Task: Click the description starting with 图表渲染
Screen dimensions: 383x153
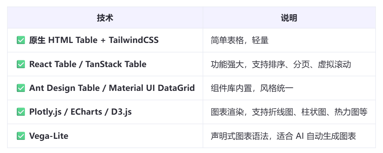Action: click(289, 112)
